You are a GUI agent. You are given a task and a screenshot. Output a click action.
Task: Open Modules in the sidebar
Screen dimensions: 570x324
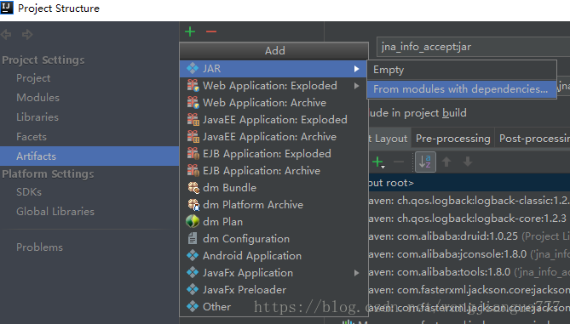[37, 98]
